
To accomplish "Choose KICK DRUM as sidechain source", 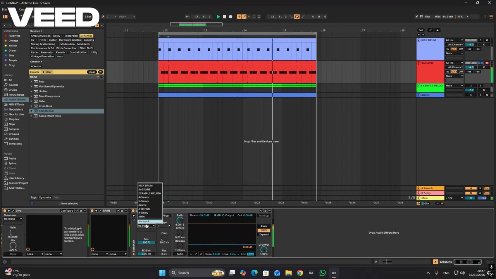I will tap(150, 186).
